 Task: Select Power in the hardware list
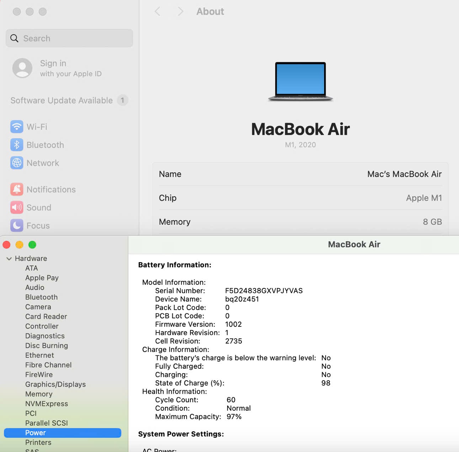tap(36, 433)
